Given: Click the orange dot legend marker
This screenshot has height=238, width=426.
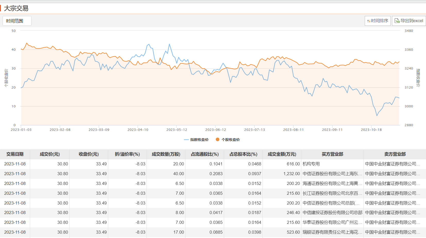Looking at the screenshot, I should (x=218, y=139).
